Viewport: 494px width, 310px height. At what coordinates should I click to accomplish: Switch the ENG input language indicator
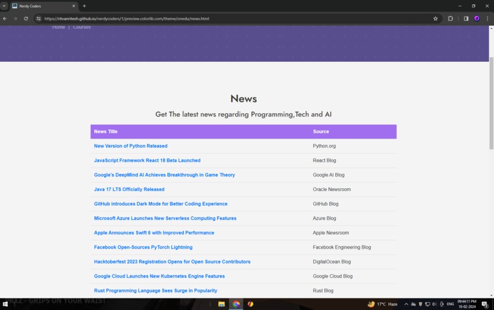(450, 304)
